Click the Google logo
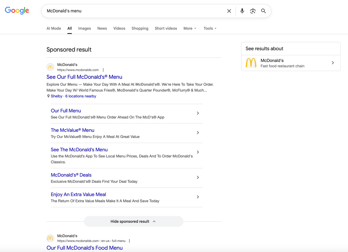348x252 pixels. click(17, 10)
